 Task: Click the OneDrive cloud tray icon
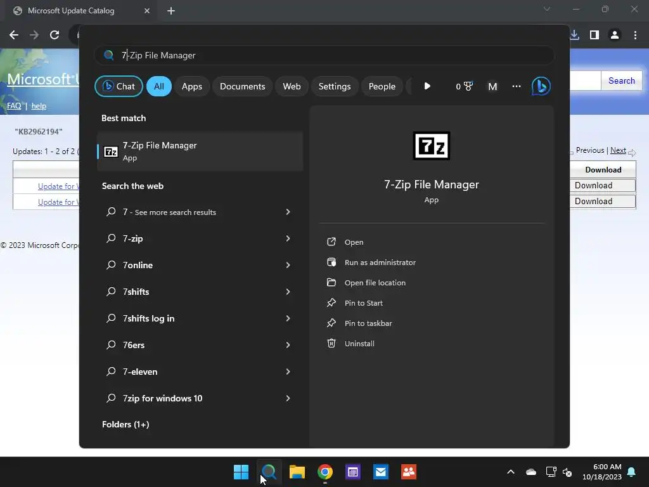pyautogui.click(x=531, y=472)
